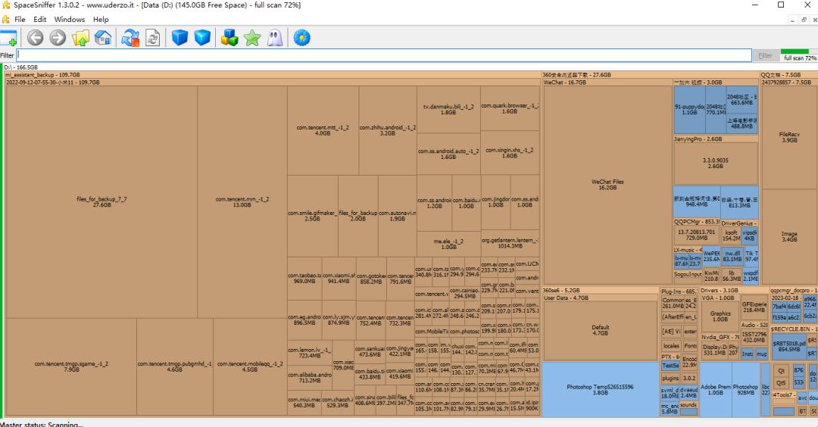The width and height of the screenshot is (818, 427).
Task: Toggle unknown space with ghost icon
Action: pyautogui.click(x=274, y=38)
